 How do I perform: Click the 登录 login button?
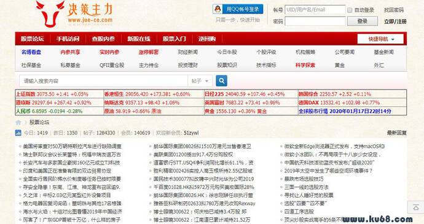point(363,21)
